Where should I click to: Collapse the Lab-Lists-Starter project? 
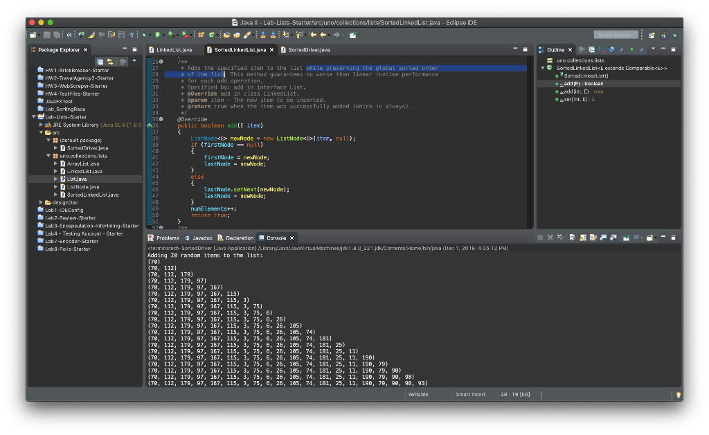coord(34,116)
